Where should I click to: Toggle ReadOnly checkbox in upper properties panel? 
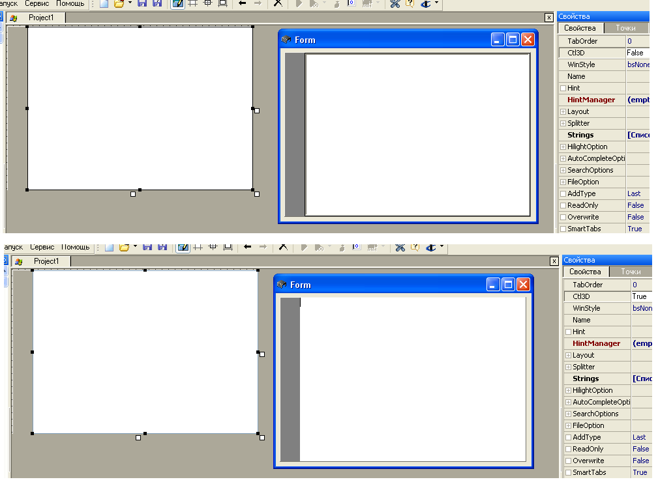pyautogui.click(x=563, y=205)
